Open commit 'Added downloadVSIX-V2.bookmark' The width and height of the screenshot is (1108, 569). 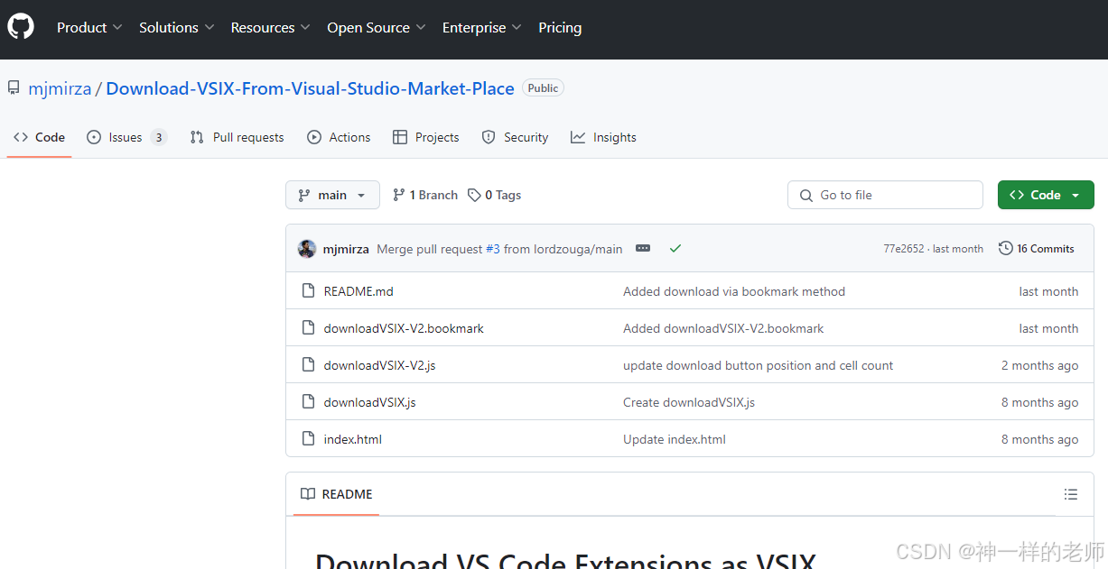point(723,328)
